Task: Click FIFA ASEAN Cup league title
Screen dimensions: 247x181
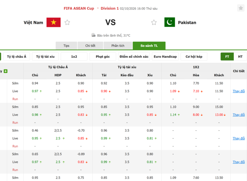Action: pos(79,8)
